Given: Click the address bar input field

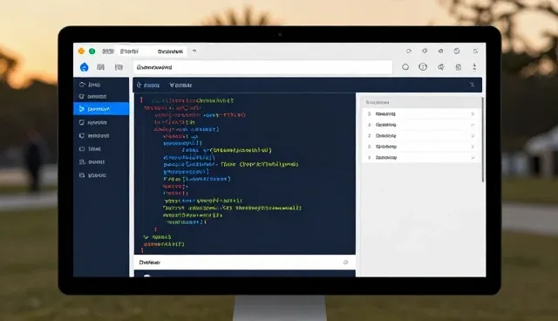Looking at the screenshot, I should [262, 67].
